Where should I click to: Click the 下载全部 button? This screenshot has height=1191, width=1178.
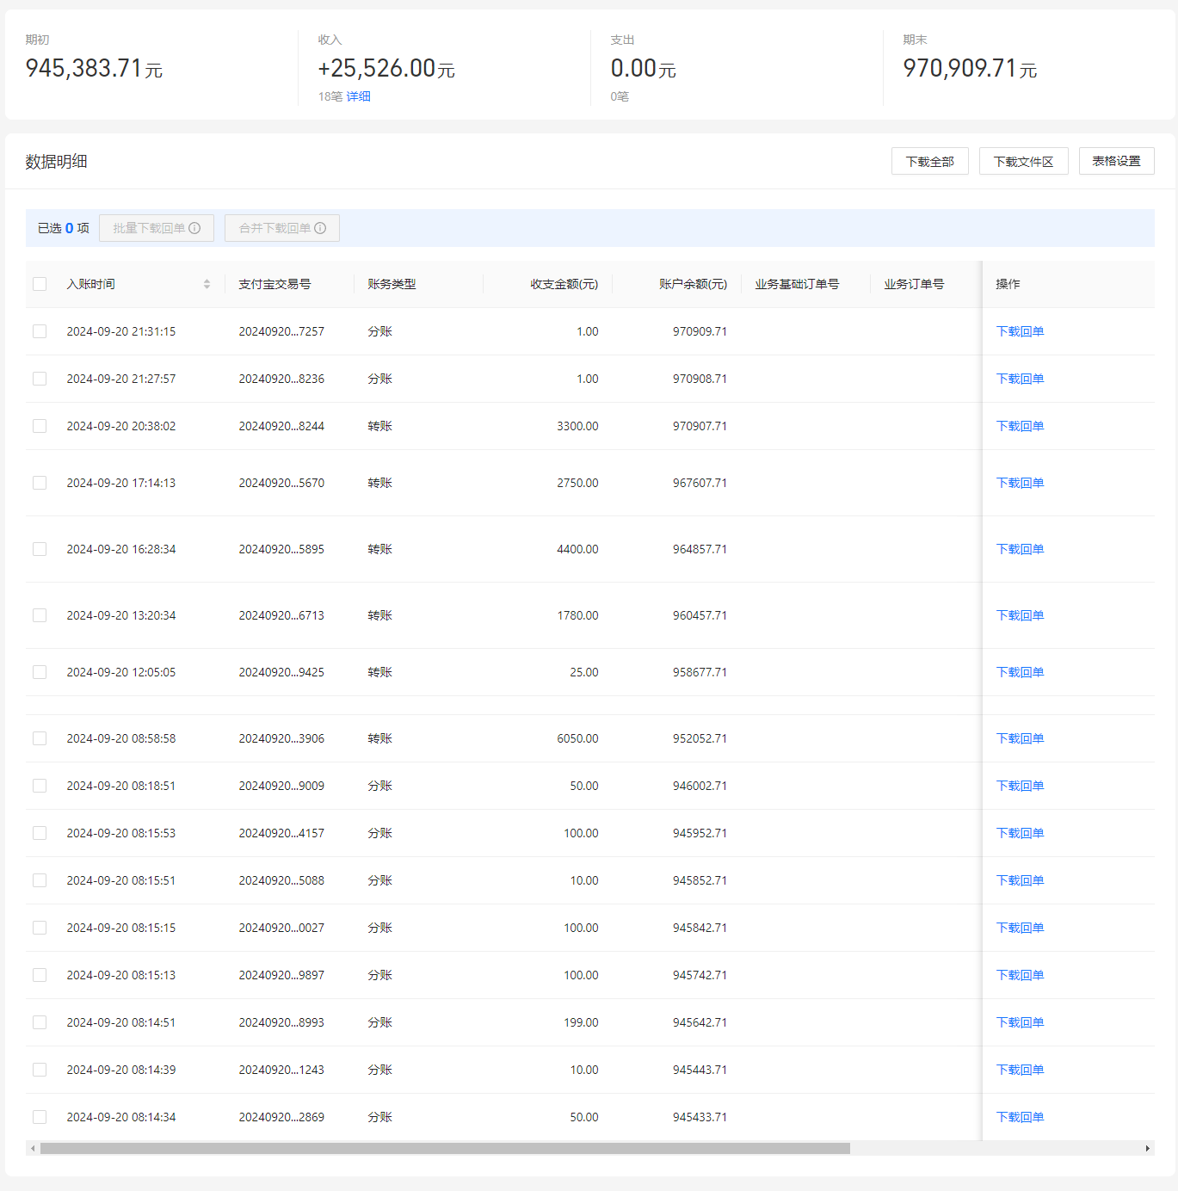(930, 161)
